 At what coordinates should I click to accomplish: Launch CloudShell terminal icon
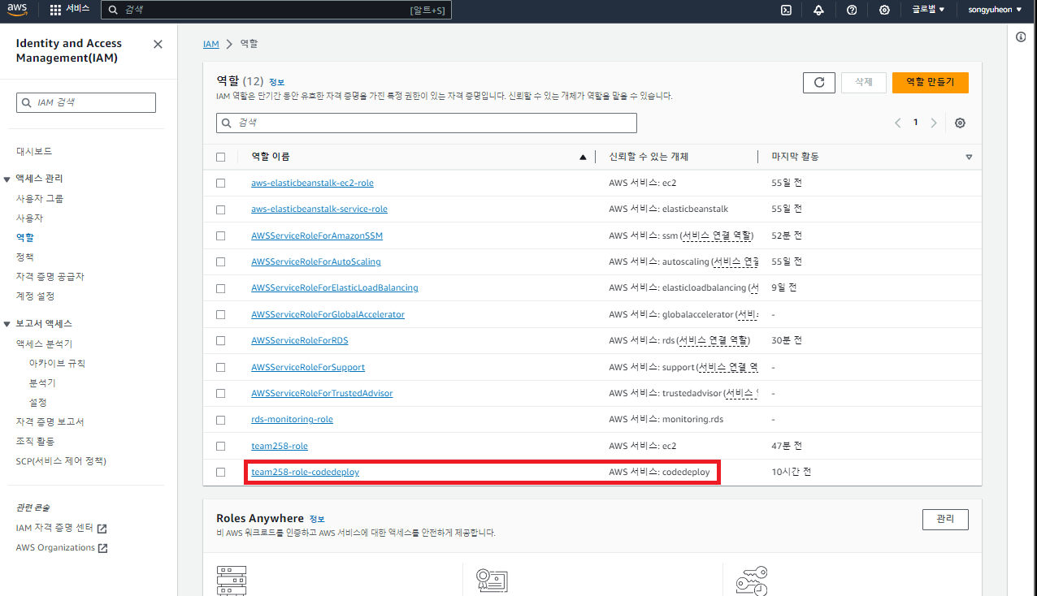pos(786,10)
